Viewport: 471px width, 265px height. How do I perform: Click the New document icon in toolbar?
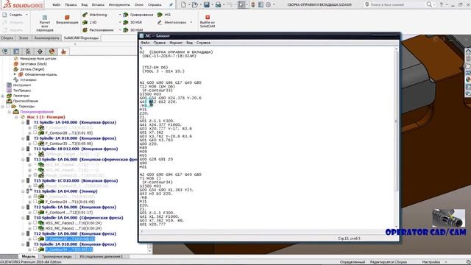[183, 5]
